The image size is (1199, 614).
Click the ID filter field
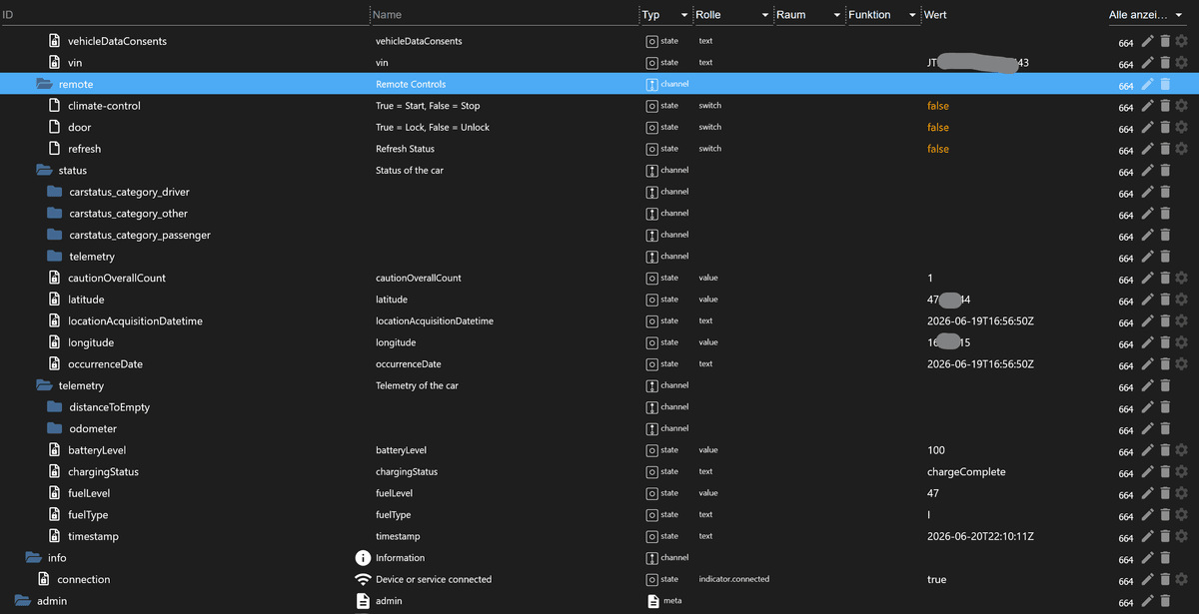pyautogui.click(x=184, y=15)
